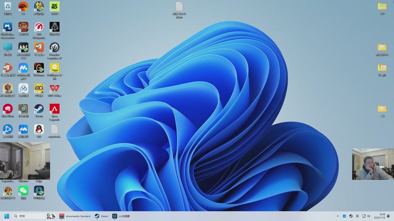Click the Windows Start button
Screen dimensions: 394x221
click(7, 216)
